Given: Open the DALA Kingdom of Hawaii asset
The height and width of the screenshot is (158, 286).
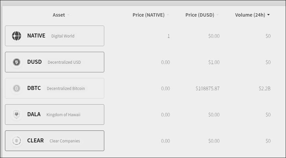Looking at the screenshot, I should (x=55, y=115).
